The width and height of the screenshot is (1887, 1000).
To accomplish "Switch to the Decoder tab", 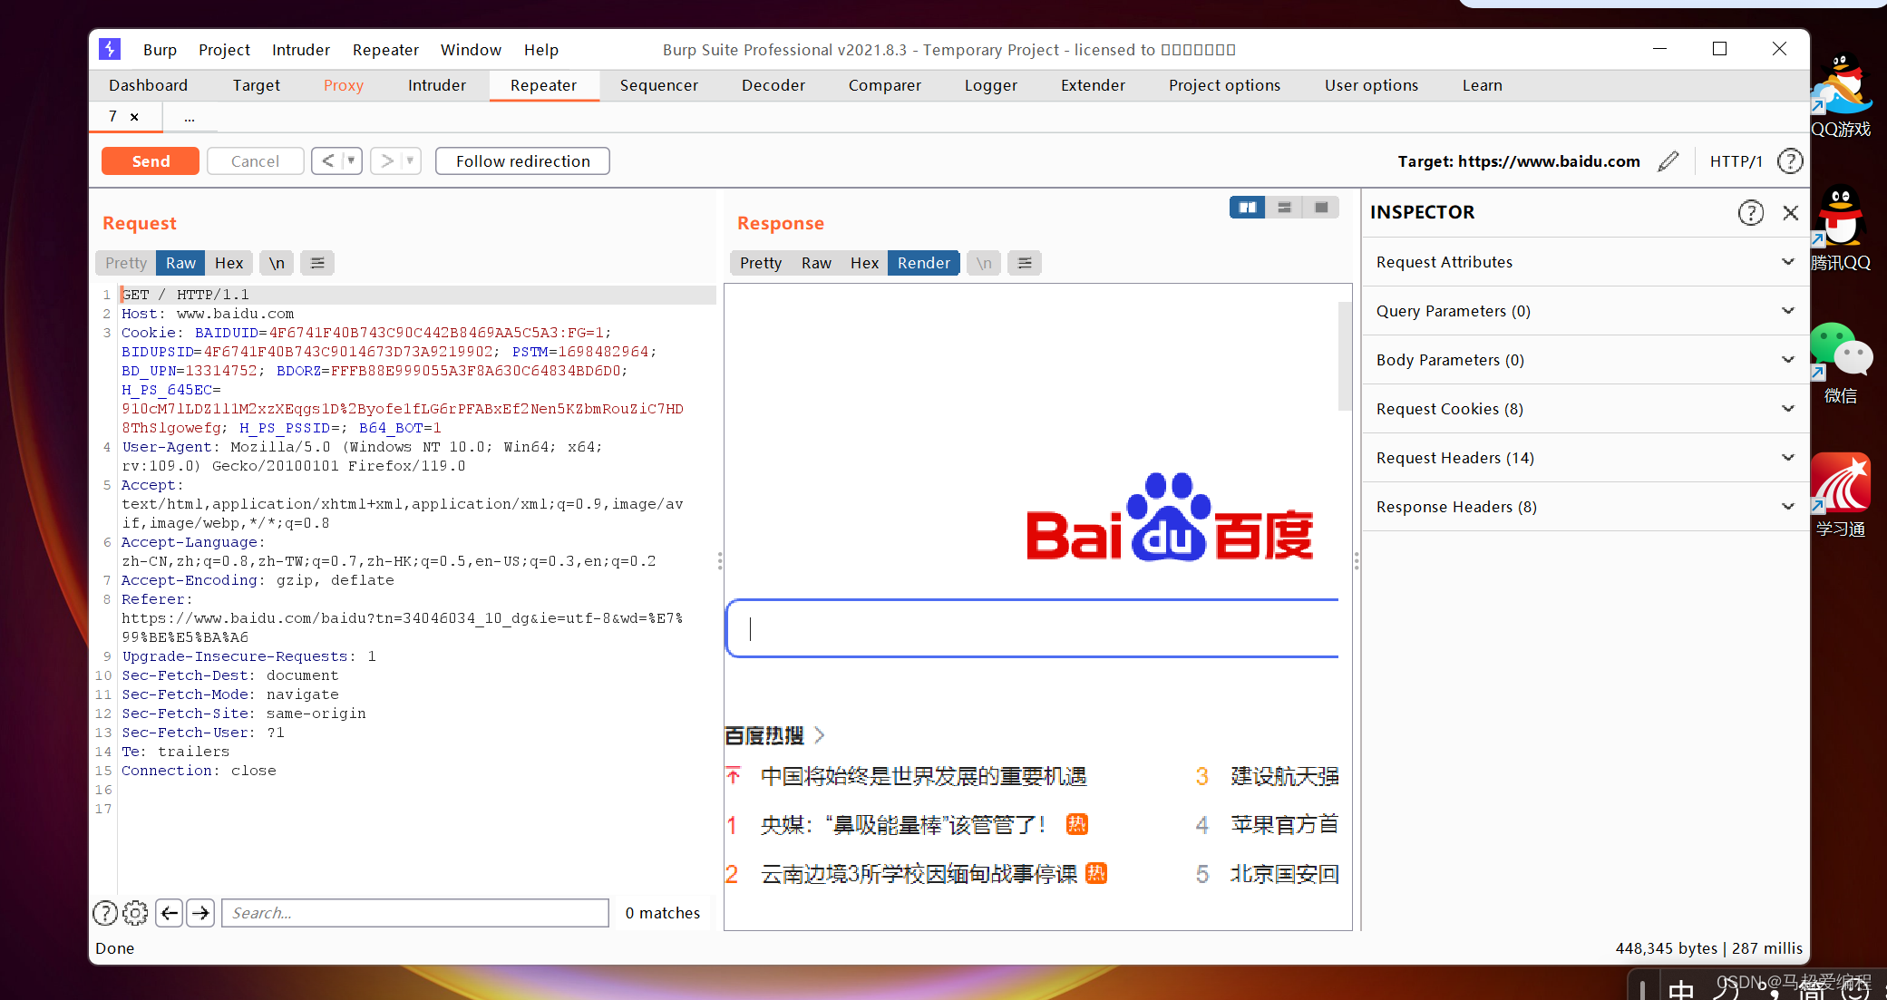I will (x=773, y=85).
